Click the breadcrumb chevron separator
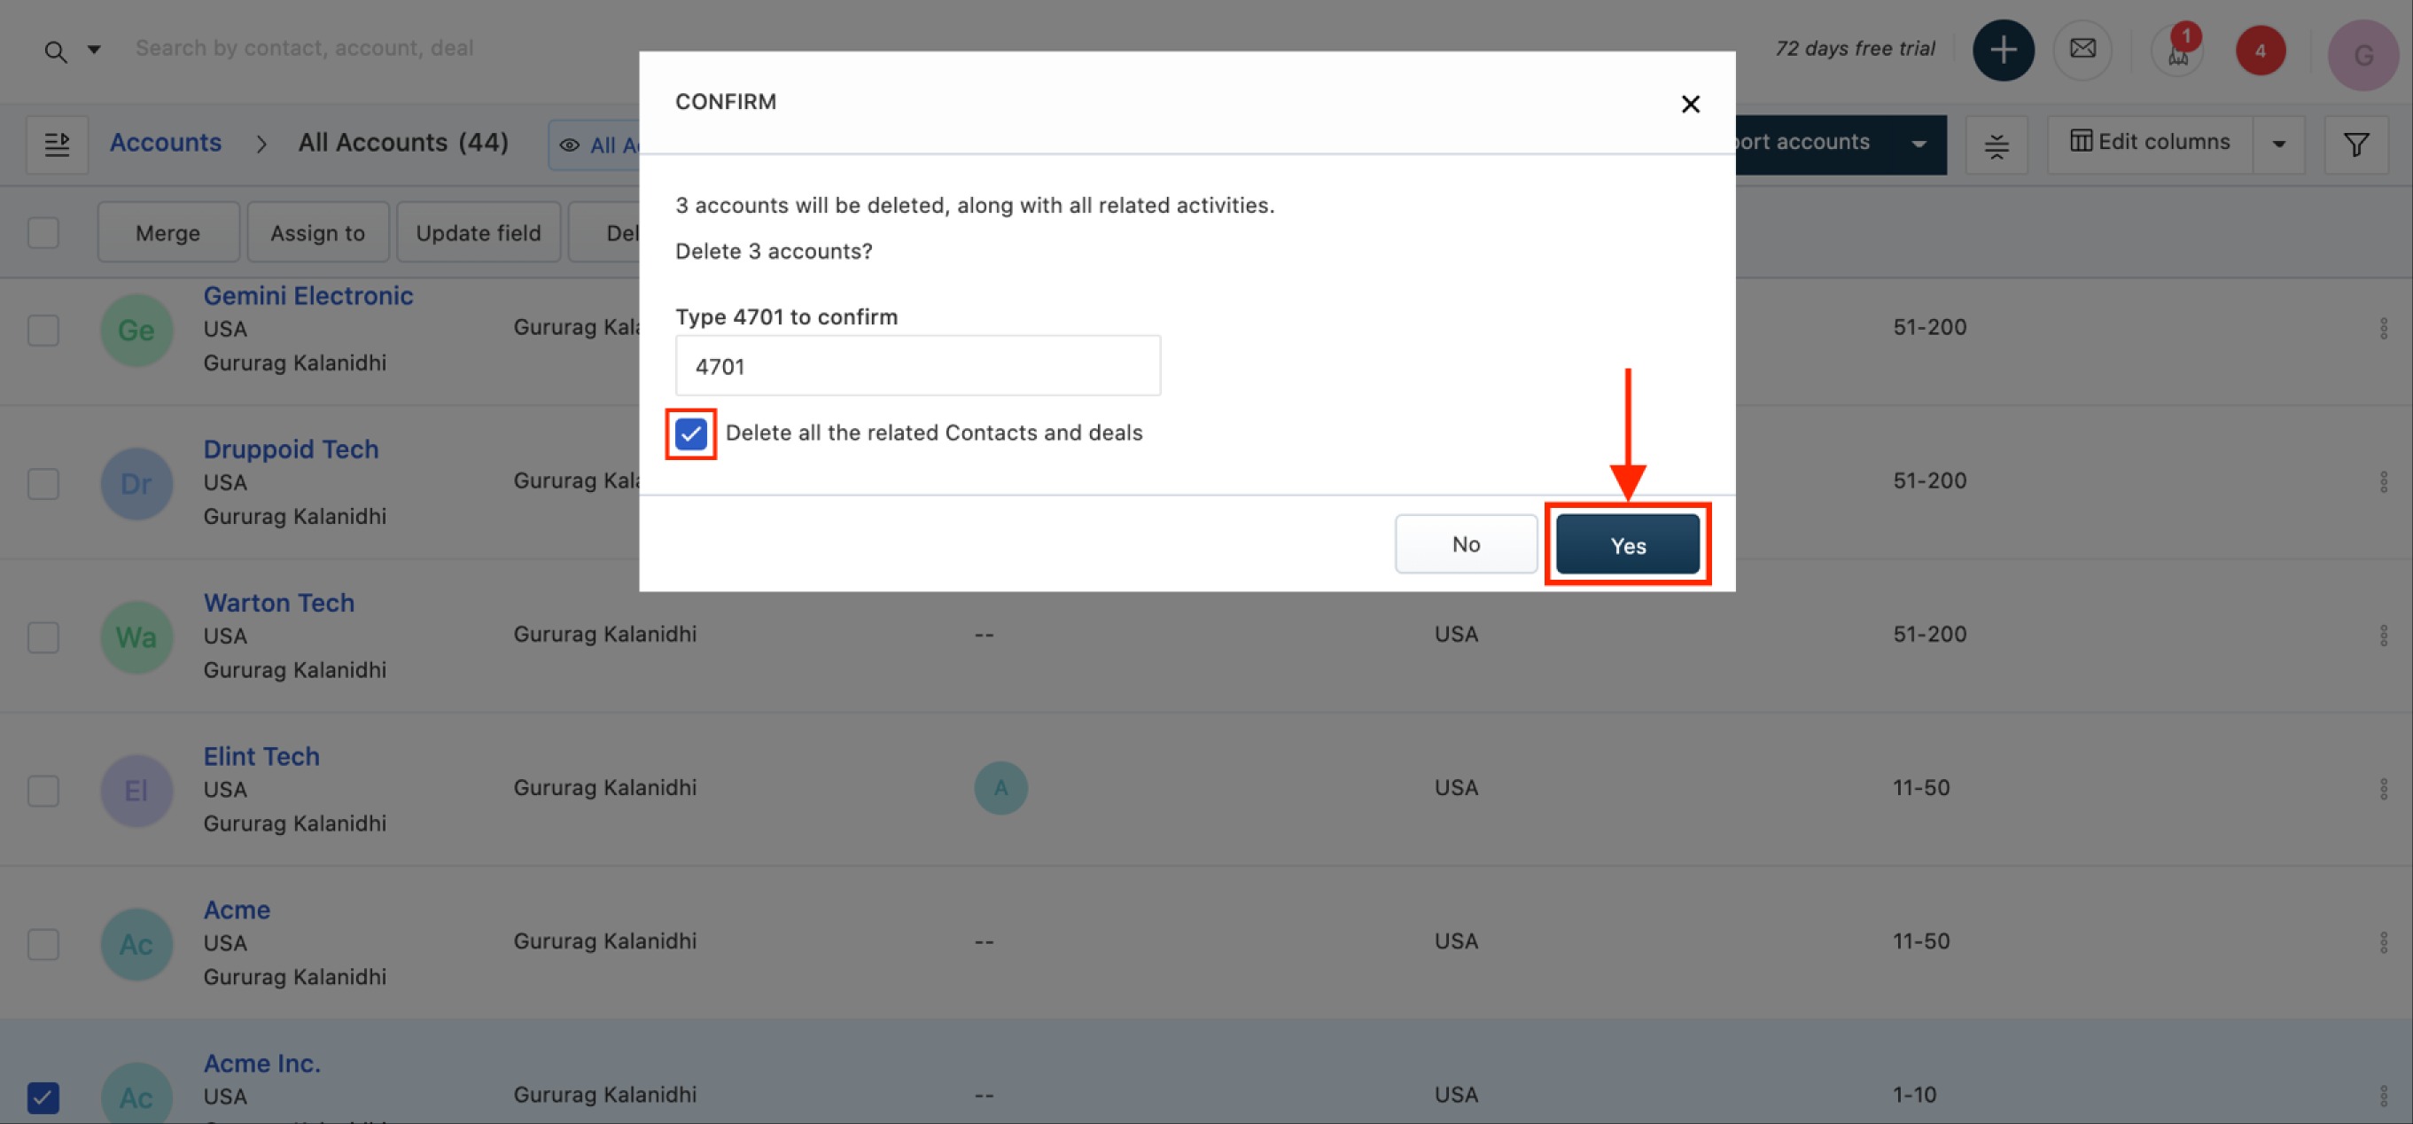 click(x=261, y=144)
